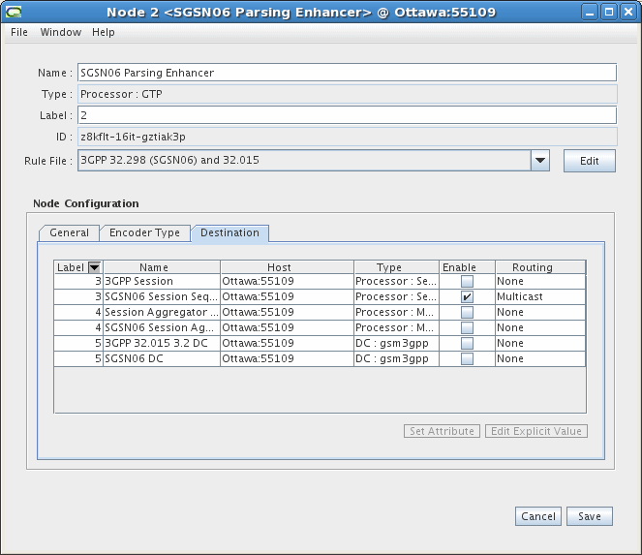Image resolution: width=642 pixels, height=555 pixels.
Task: Select the 3GPP 32.015 3.2 DC row name
Action: coord(162,343)
